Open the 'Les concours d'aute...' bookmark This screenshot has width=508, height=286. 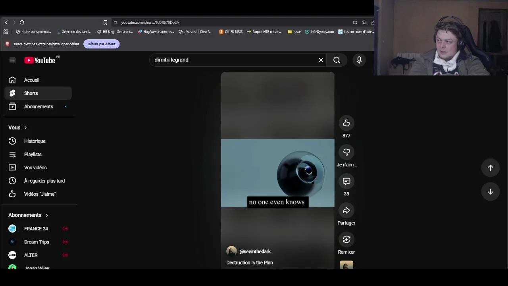[356, 32]
